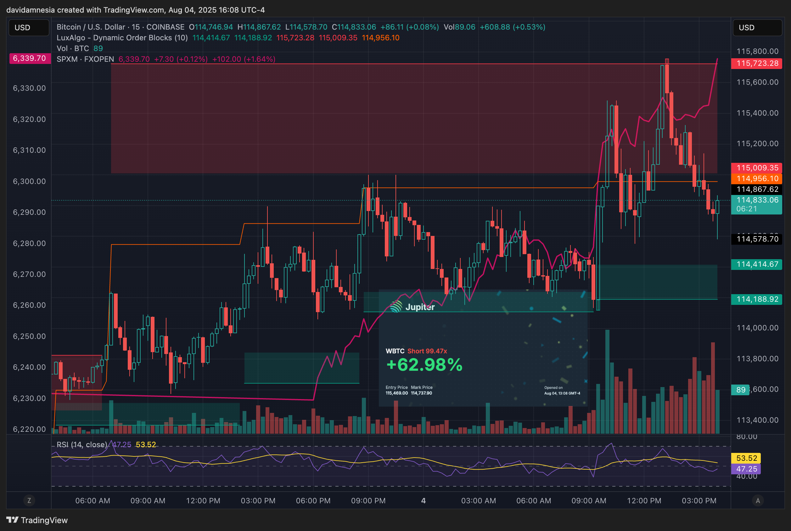The image size is (791, 531).
Task: Select the SPXM · FXOPEN symbol legend
Action: pyautogui.click(x=85, y=59)
